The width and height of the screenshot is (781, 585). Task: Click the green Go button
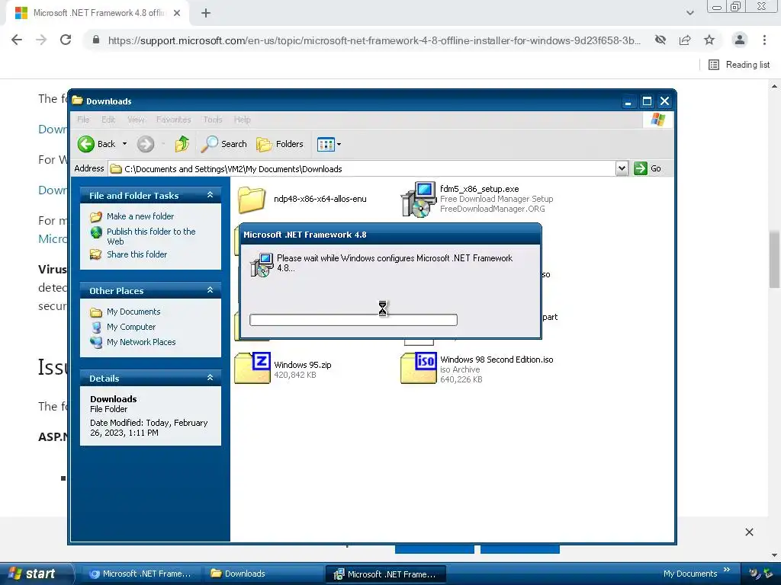point(648,168)
